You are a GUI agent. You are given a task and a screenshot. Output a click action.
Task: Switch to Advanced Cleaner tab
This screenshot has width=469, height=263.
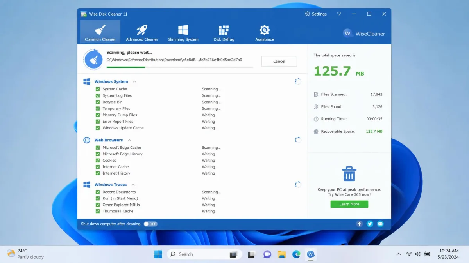(142, 32)
